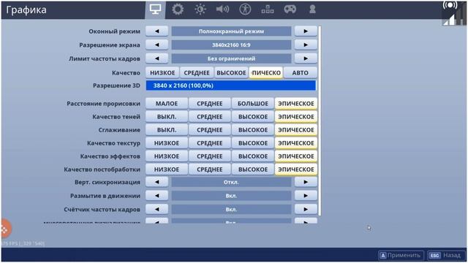Open the Controller gamepad tab
The height and width of the screenshot is (263, 468).
pos(290,9)
